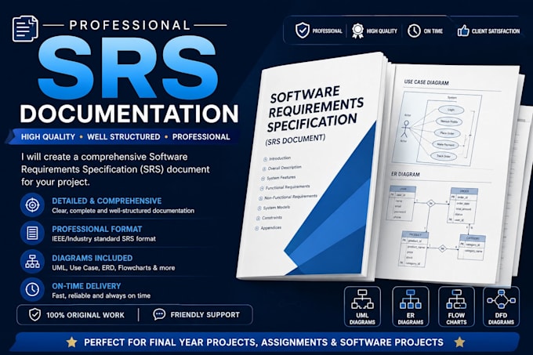
Task: Click the ON TIME label at top
Action: click(x=433, y=31)
